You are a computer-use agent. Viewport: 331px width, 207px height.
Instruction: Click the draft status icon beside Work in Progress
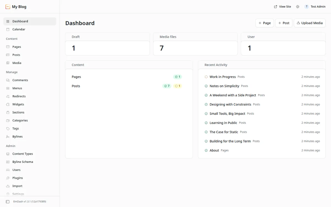[206, 77]
